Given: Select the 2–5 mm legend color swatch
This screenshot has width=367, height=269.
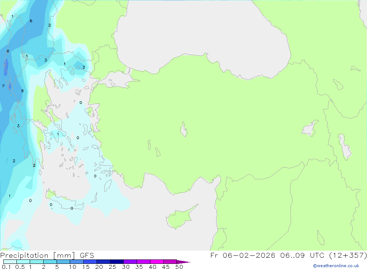Looking at the screenshot, I should click(50, 262).
